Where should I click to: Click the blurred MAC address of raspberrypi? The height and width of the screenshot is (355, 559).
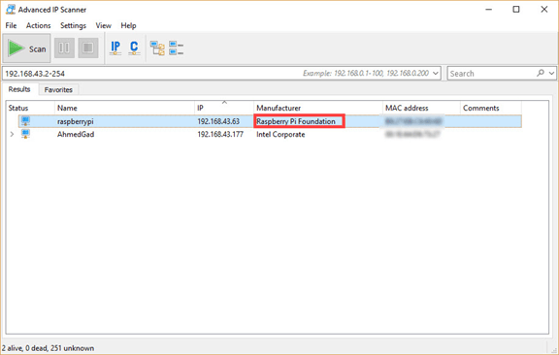pyautogui.click(x=413, y=121)
